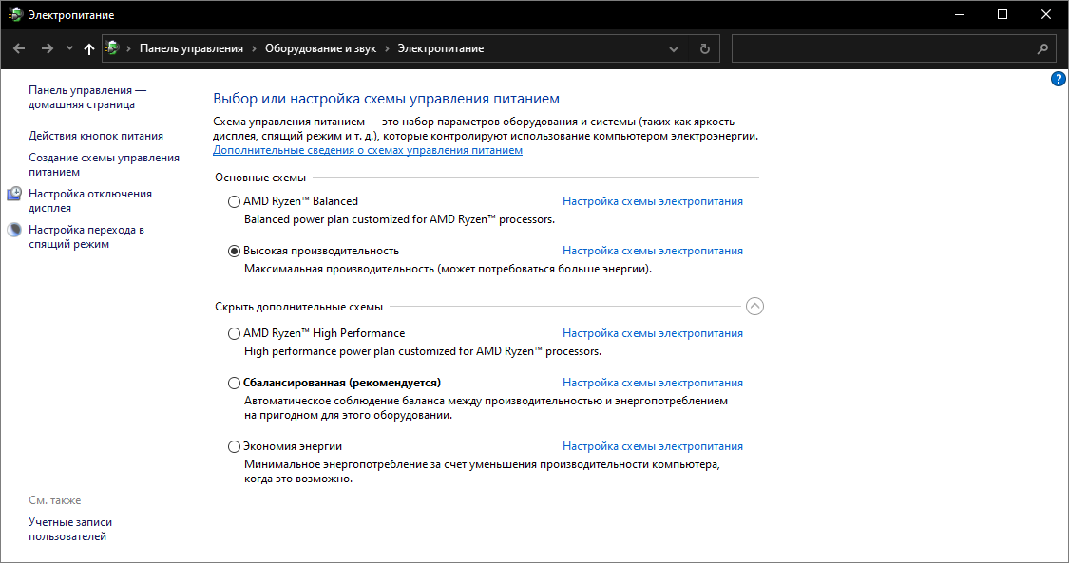Click Оборудование и звук breadcrumb item
The height and width of the screenshot is (563, 1069).
pyautogui.click(x=320, y=48)
